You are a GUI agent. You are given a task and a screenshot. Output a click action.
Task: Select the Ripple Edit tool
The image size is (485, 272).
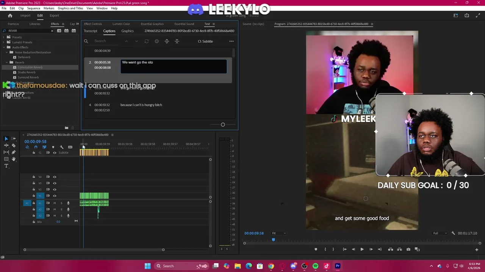click(x=6, y=145)
